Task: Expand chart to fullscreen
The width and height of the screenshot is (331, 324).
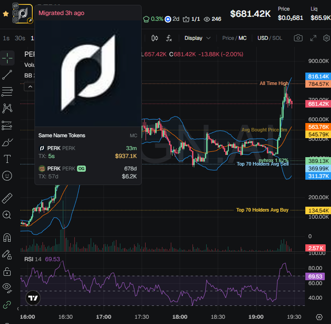Action: [313, 38]
